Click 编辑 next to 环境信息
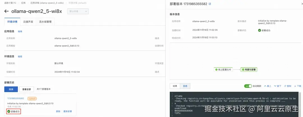Viewport: 303px width, 117px height. click(x=20, y=57)
